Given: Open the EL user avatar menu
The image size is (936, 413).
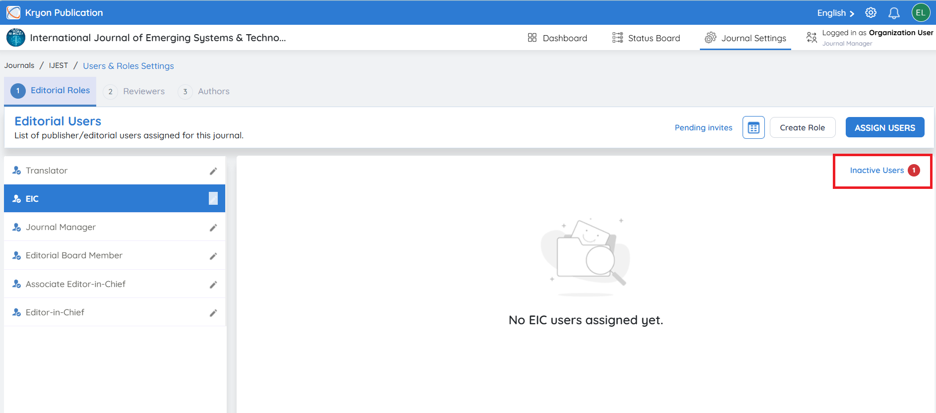Looking at the screenshot, I should 921,13.
